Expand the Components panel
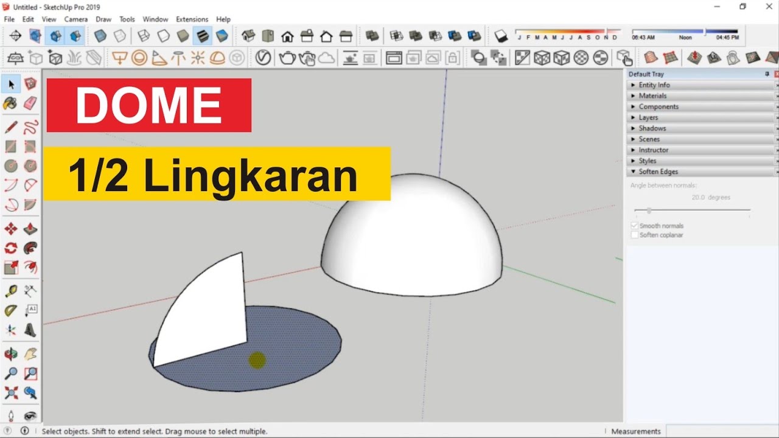Viewport: 779px width, 438px height. (702, 107)
